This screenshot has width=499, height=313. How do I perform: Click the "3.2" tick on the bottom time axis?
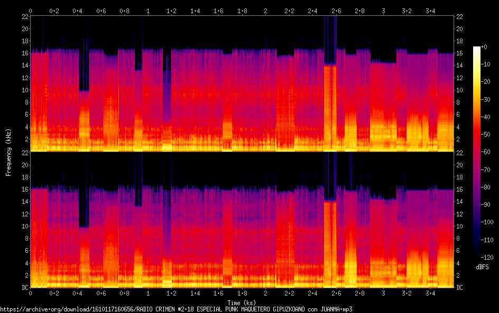(x=406, y=293)
